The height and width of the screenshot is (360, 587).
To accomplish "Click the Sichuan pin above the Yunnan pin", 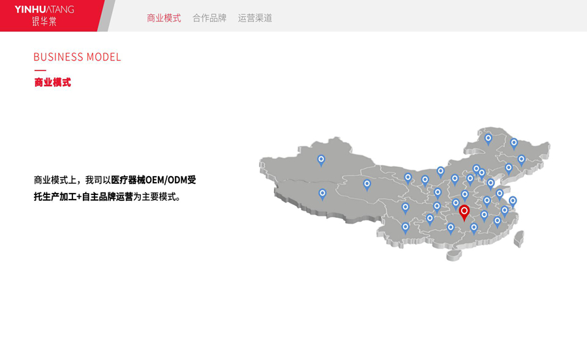I will click(x=405, y=207).
